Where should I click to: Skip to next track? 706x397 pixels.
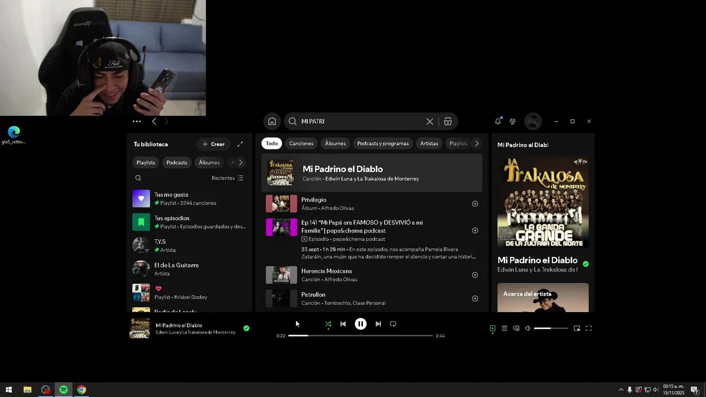coord(378,324)
